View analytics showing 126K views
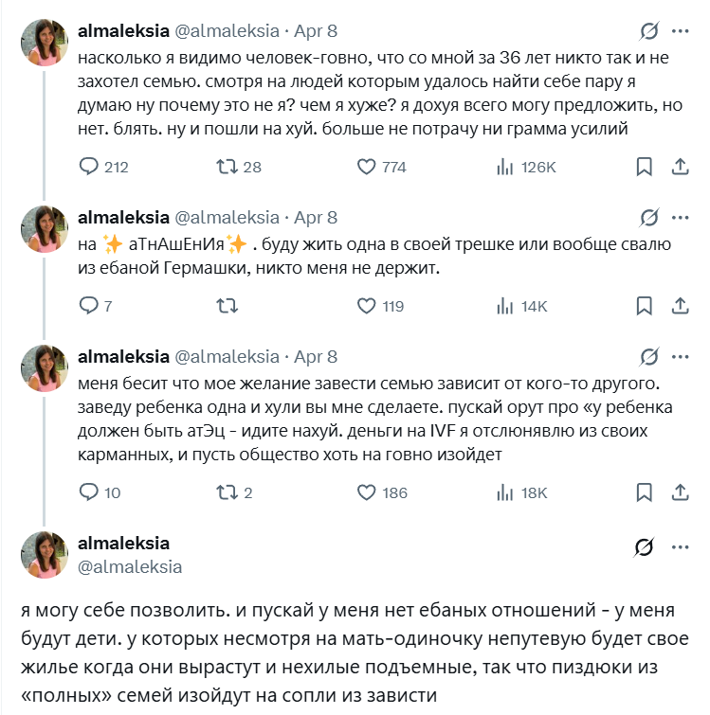The width and height of the screenshot is (710, 715). point(505,167)
